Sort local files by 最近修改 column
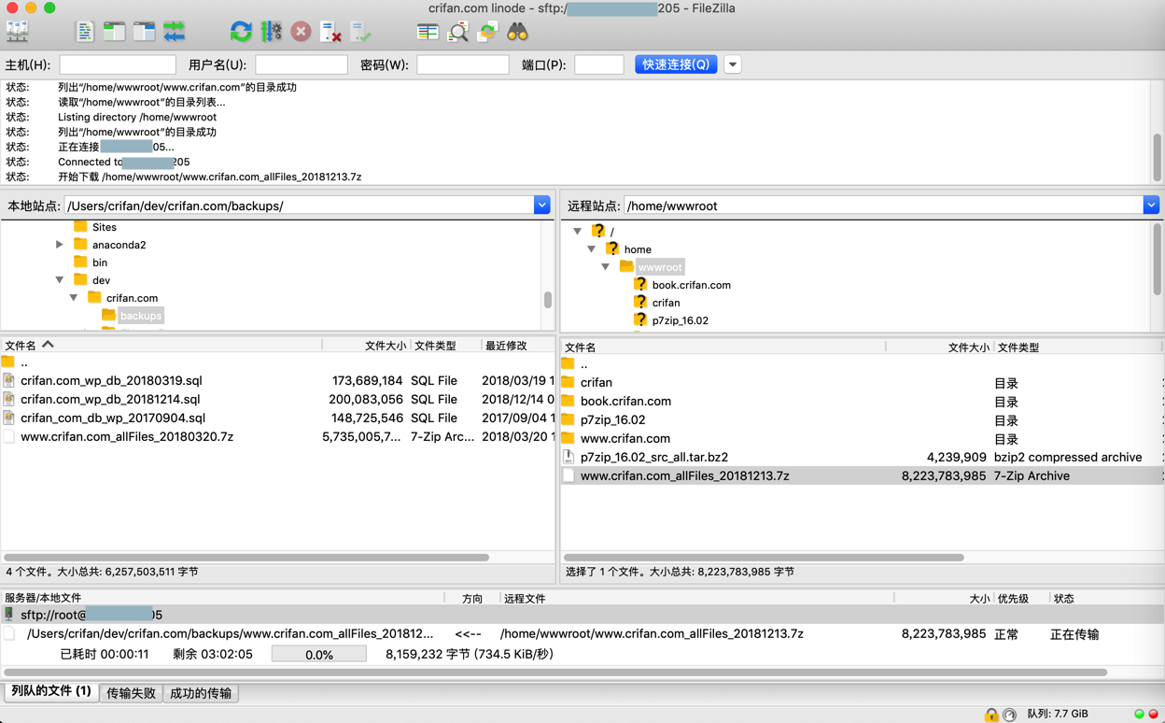 (517, 346)
